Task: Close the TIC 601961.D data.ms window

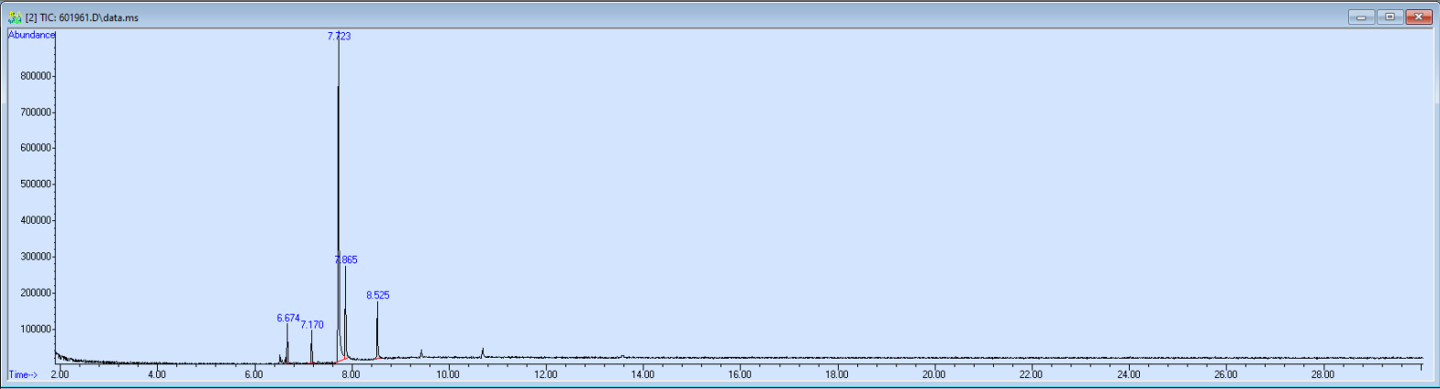Action: [1419, 17]
